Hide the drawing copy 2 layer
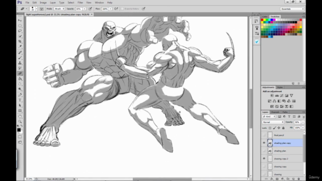Viewport: 322px width, 181px height. point(264,159)
